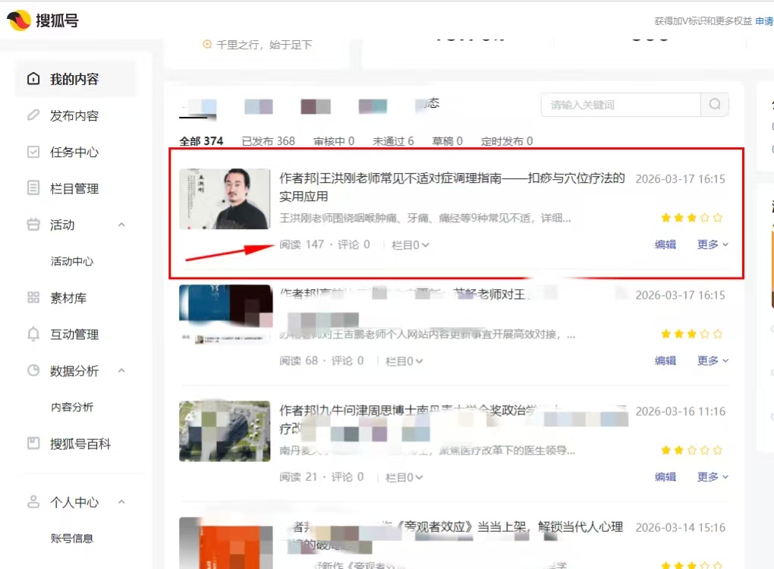Open 我的内容 home icon in sidebar
774x569 pixels.
click(33, 79)
